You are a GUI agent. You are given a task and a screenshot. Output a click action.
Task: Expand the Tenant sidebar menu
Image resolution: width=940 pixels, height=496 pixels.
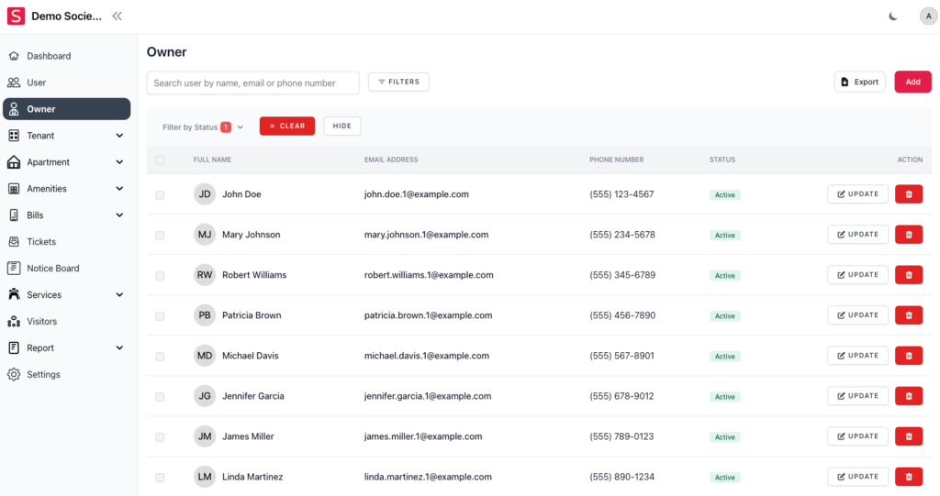click(66, 136)
